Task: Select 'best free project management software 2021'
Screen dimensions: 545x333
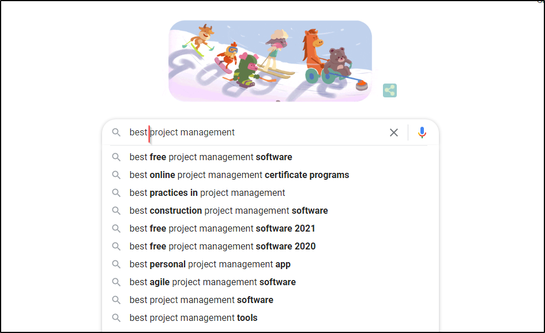Action: tap(222, 228)
